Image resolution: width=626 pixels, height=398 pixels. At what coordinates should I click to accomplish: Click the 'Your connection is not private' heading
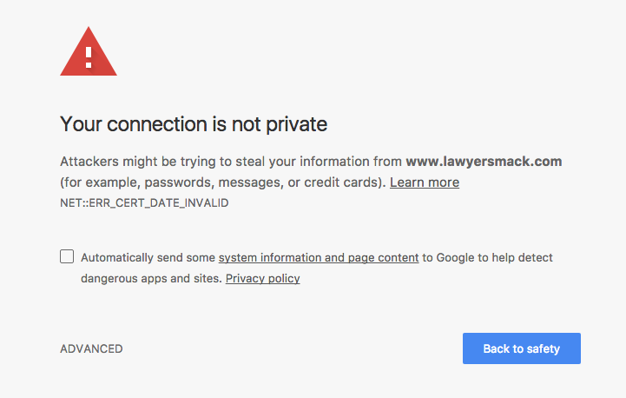point(194,124)
